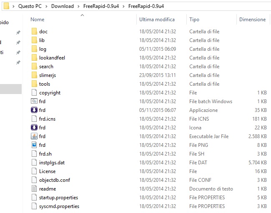The image size is (271, 213).
Task: Sort files by Nome column header
Action: click(38, 20)
